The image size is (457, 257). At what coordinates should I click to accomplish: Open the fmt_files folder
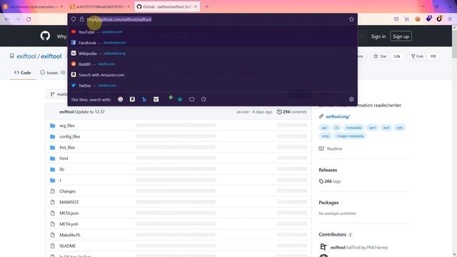tap(67, 148)
